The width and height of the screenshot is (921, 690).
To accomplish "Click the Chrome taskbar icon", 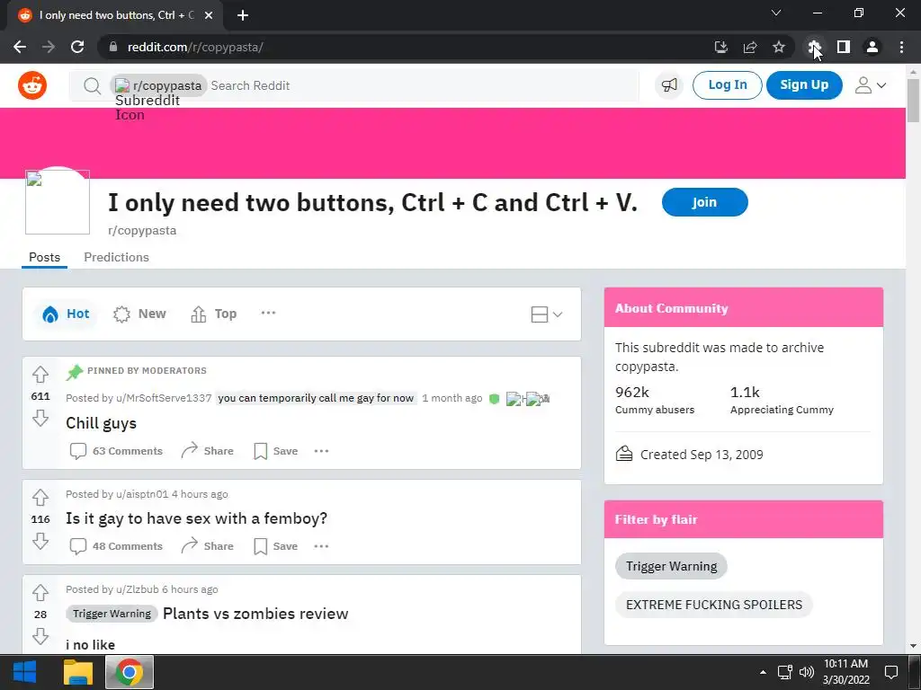I will (130, 672).
